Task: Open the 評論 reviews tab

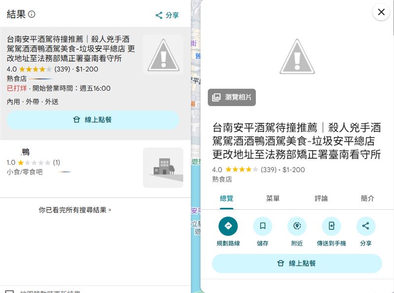Action: pos(320,198)
